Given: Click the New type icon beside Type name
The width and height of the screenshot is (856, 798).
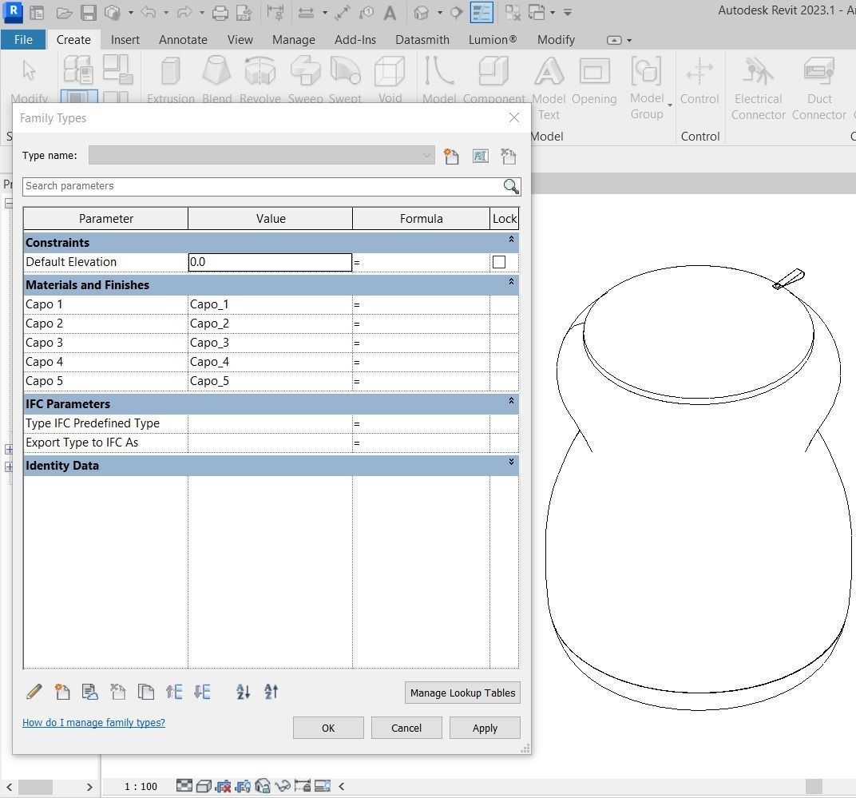Looking at the screenshot, I should tap(451, 157).
